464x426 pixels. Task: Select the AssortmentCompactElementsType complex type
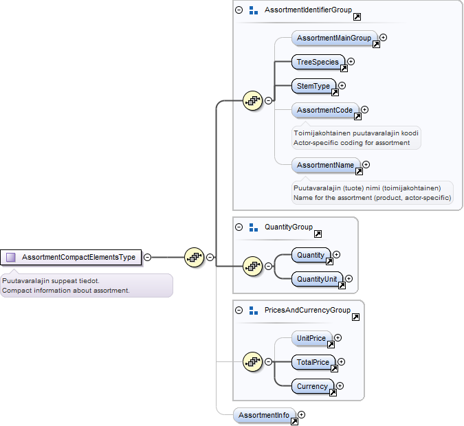click(x=71, y=258)
